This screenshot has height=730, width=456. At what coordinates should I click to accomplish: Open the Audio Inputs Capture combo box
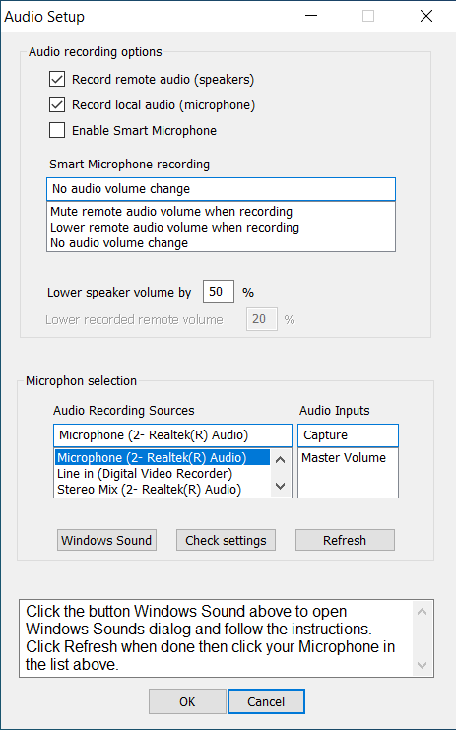(x=348, y=435)
